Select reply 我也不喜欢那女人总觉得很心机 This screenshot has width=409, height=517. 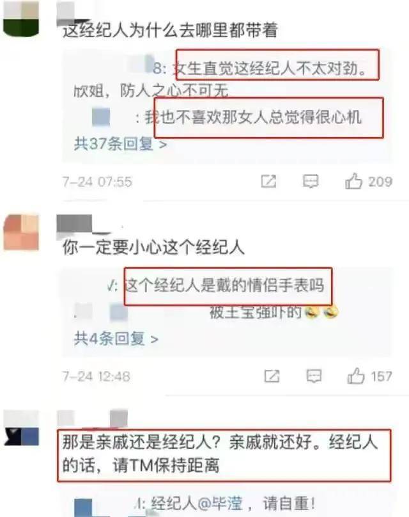(252, 117)
